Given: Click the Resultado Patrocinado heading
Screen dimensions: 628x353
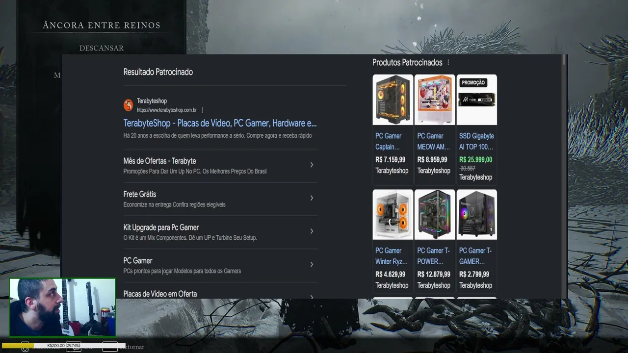Looking at the screenshot, I should pyautogui.click(x=158, y=72).
